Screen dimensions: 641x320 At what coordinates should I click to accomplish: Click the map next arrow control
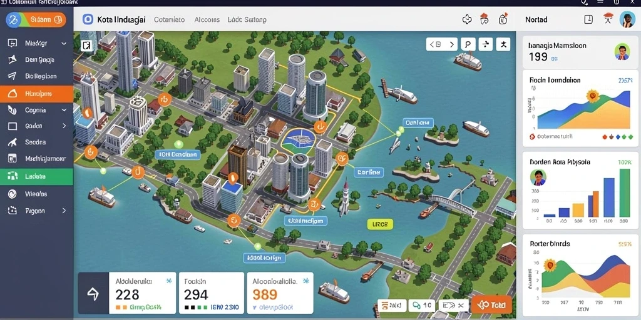point(451,44)
